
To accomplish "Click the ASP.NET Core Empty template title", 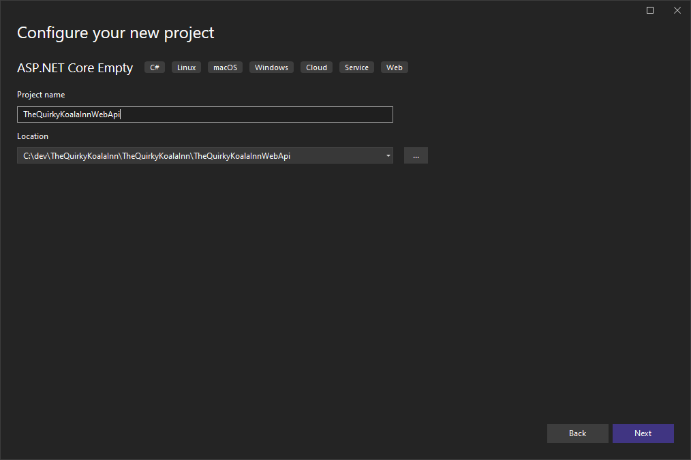I will tap(75, 68).
